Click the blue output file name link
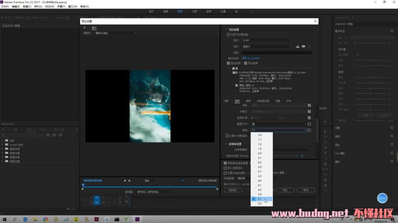 point(251,59)
